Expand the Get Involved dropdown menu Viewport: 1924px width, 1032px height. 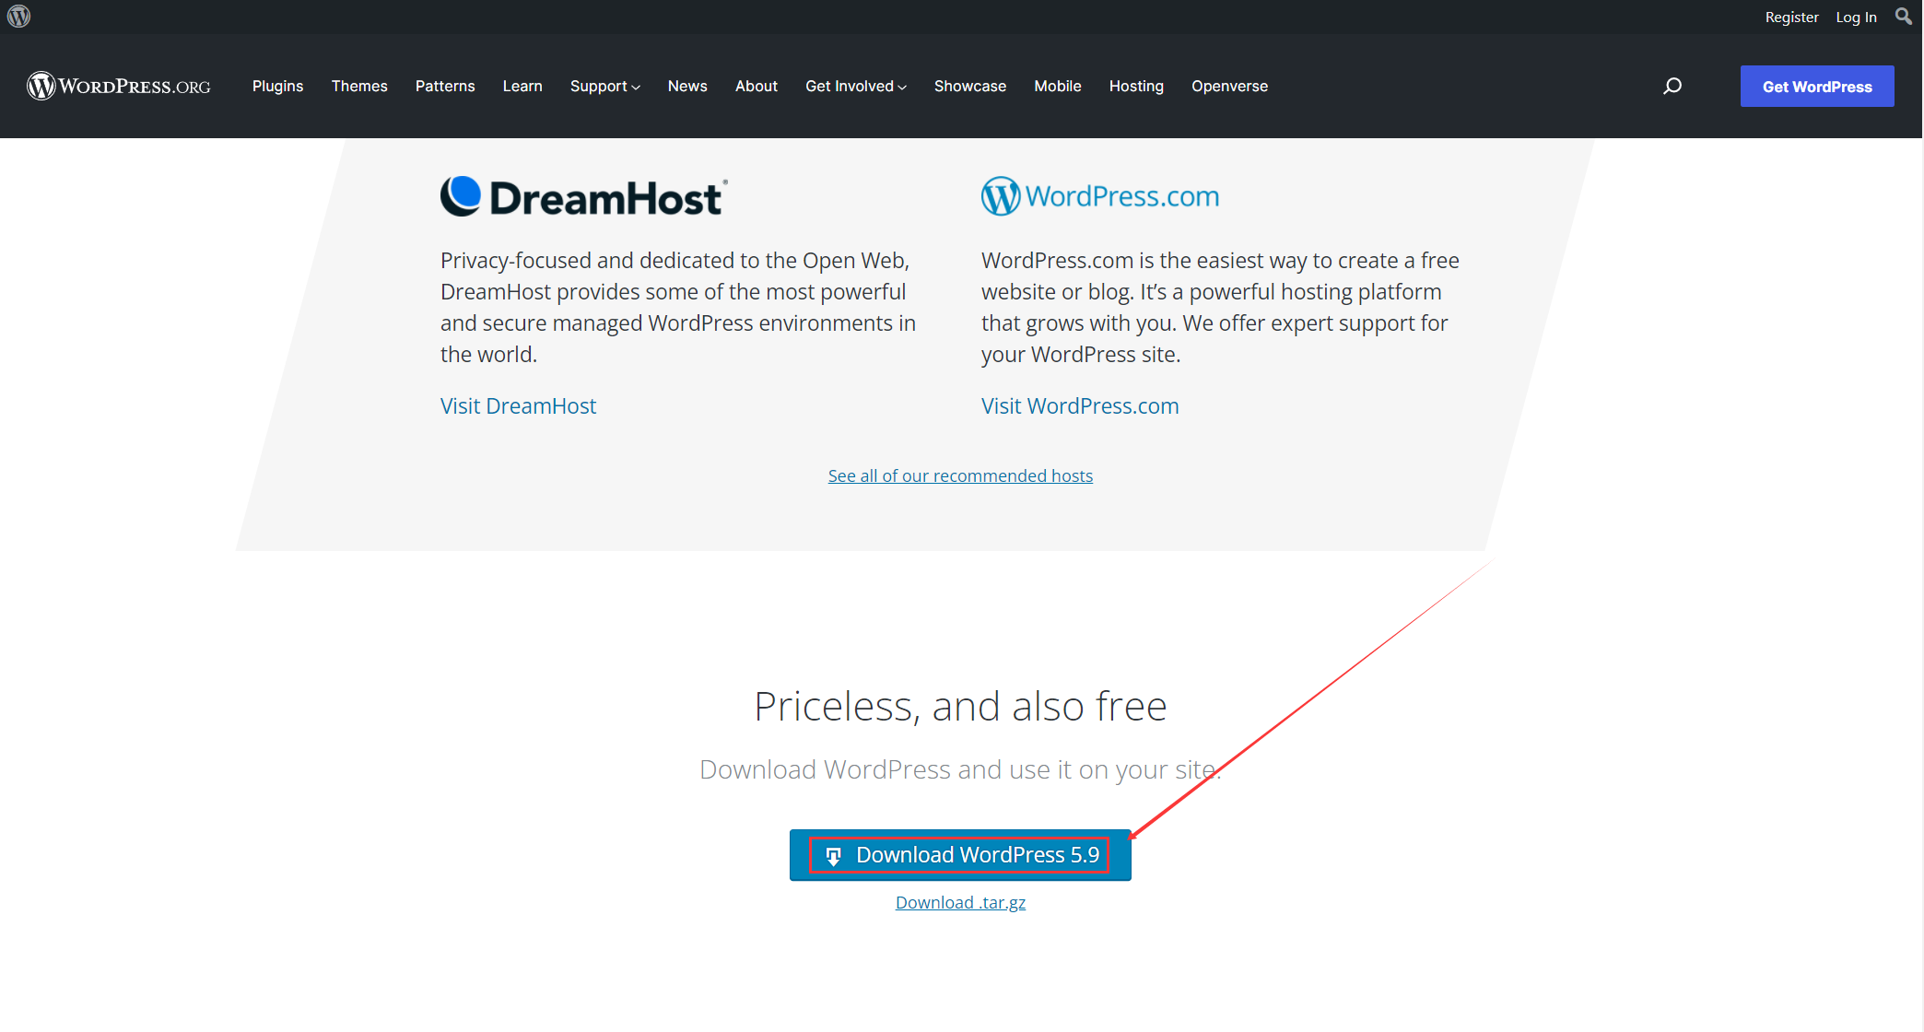coord(855,86)
